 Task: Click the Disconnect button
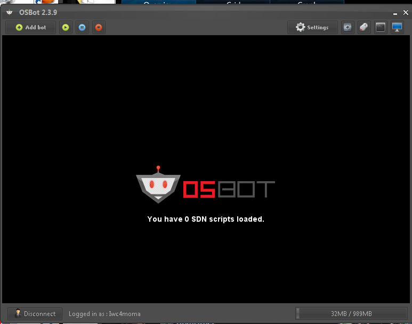tap(35, 314)
